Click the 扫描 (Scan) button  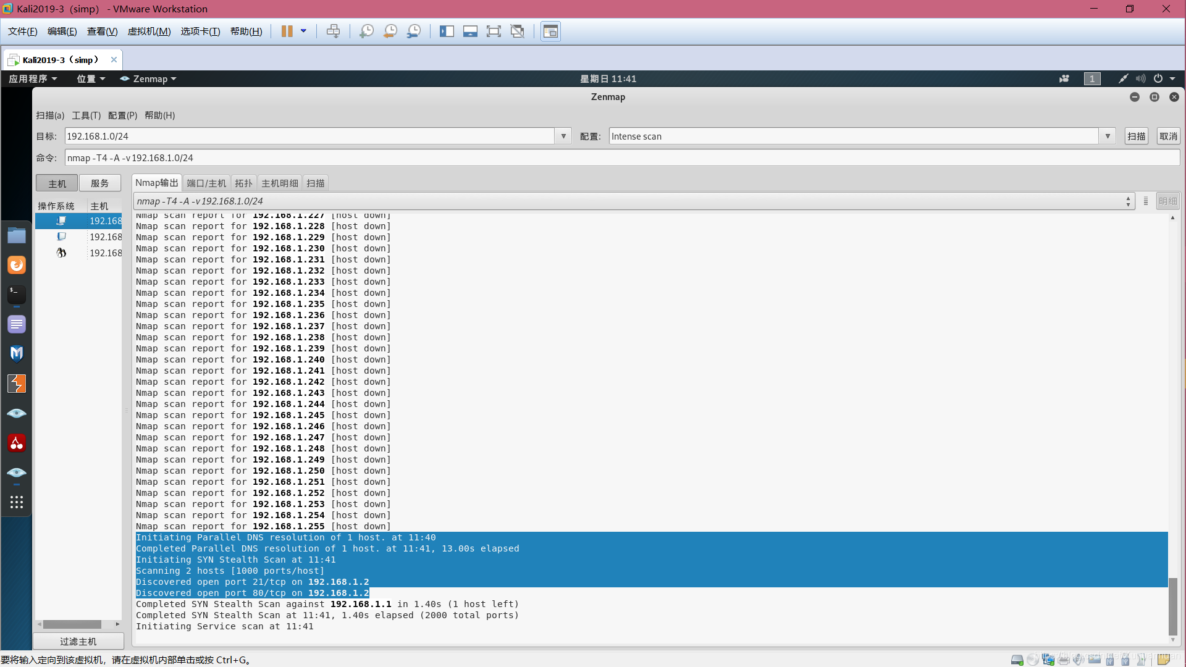tap(1135, 136)
